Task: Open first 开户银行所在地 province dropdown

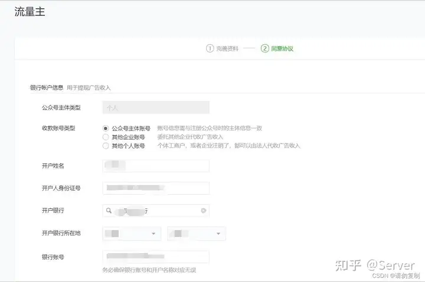Action: 132,234
